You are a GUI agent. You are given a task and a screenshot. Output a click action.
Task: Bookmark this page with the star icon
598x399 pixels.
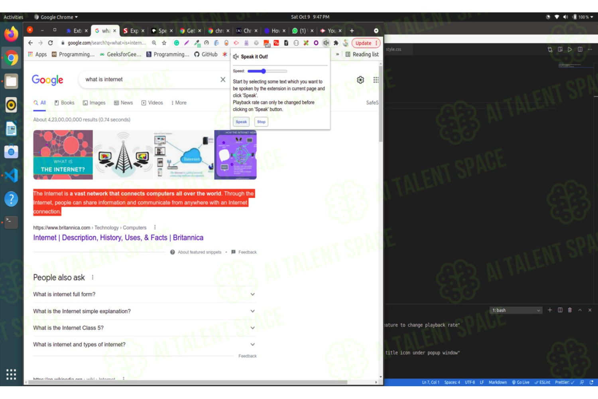164,43
